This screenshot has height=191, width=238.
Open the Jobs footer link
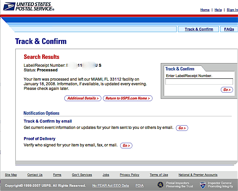[x=106, y=175]
